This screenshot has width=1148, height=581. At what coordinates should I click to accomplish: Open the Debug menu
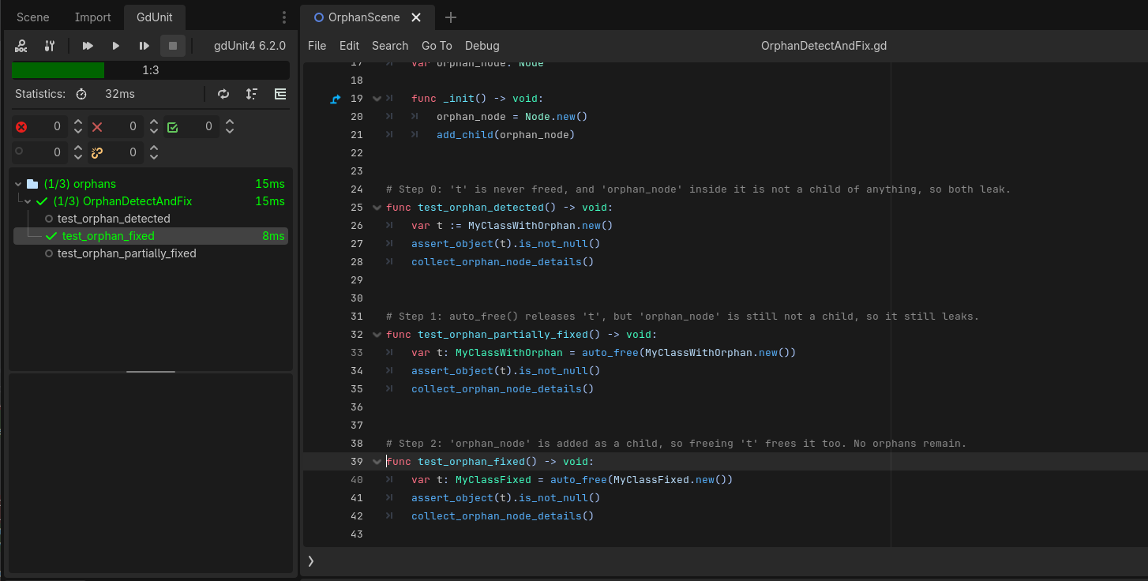tap(482, 46)
